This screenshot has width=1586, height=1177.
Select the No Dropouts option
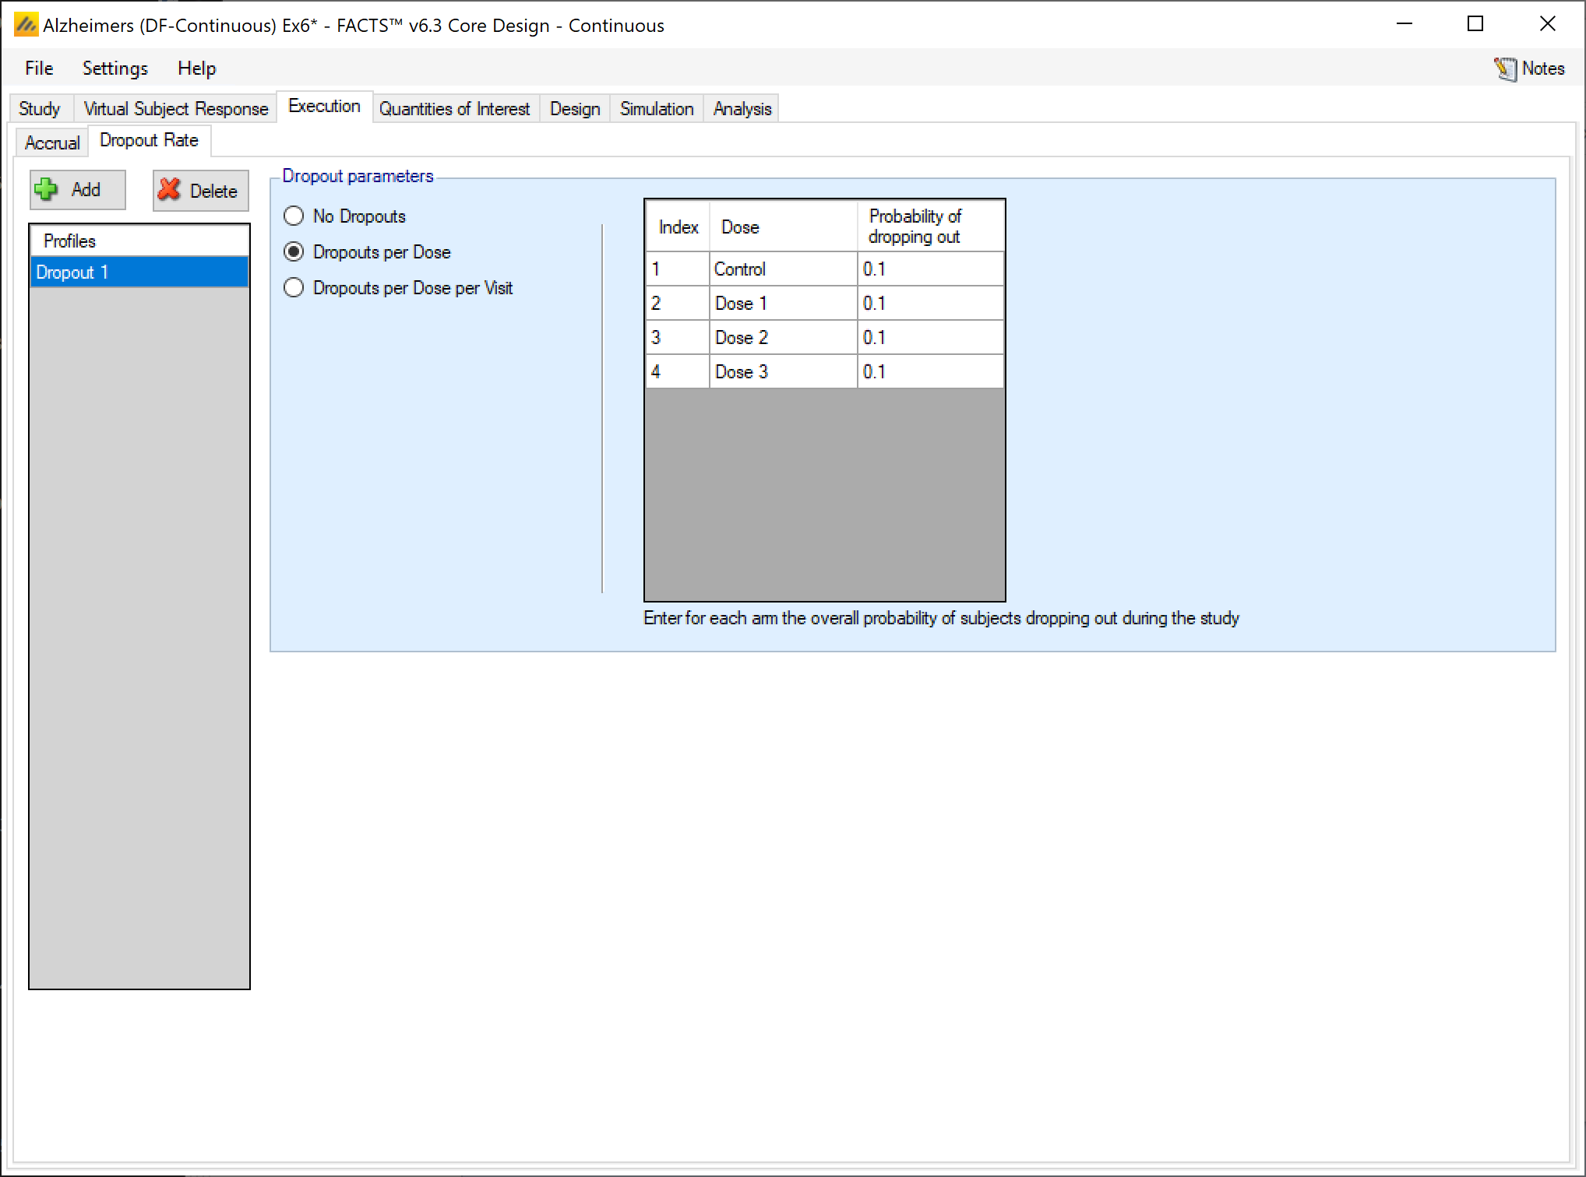tap(294, 216)
